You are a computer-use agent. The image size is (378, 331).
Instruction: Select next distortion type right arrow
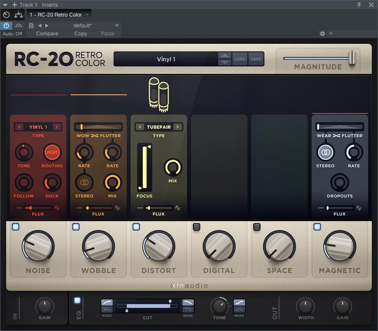[178, 127]
